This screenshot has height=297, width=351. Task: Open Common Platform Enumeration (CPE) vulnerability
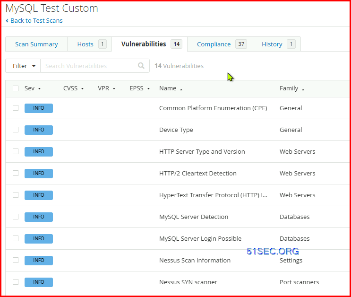point(213,108)
